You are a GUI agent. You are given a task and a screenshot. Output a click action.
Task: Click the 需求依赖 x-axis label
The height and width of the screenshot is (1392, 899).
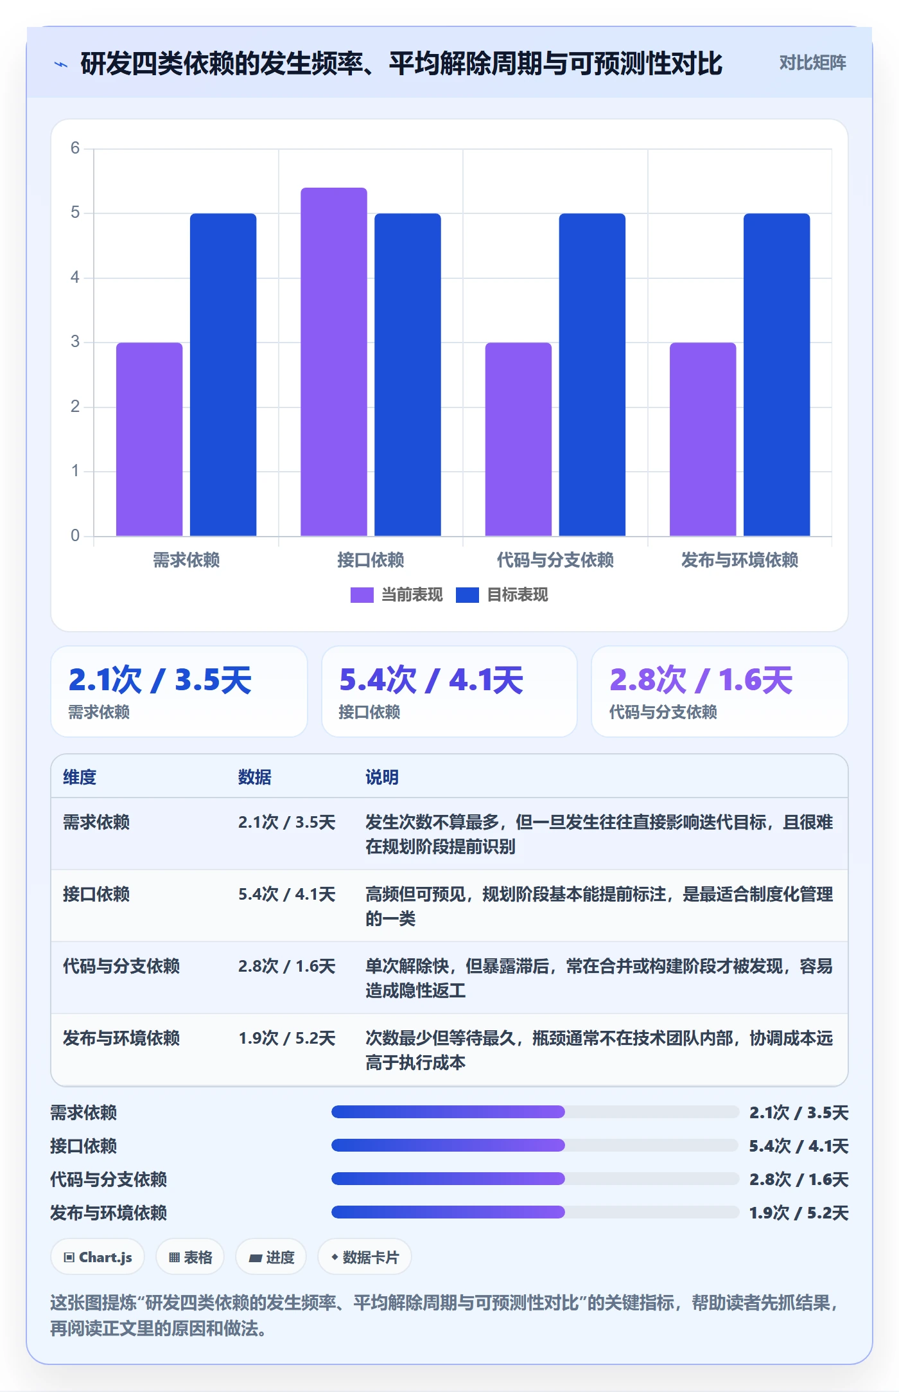pyautogui.click(x=186, y=560)
